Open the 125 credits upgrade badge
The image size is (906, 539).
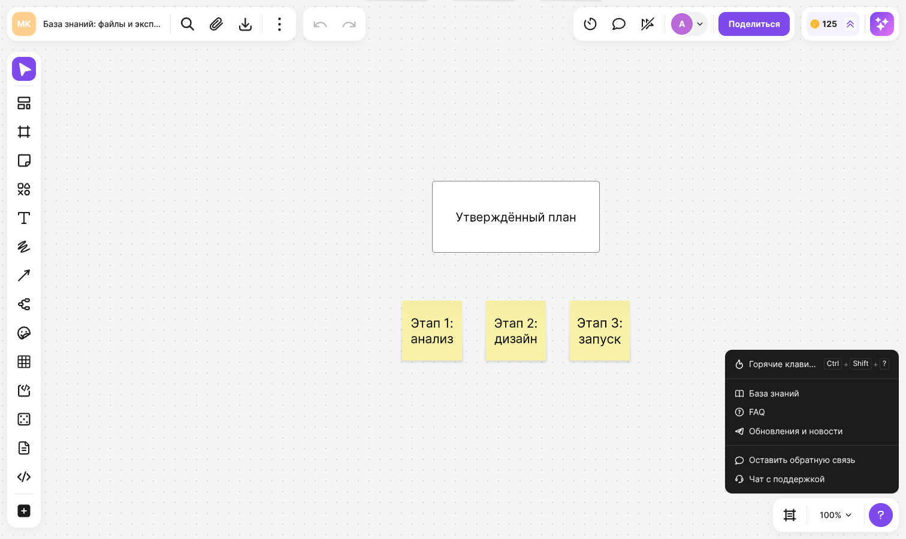click(x=833, y=24)
